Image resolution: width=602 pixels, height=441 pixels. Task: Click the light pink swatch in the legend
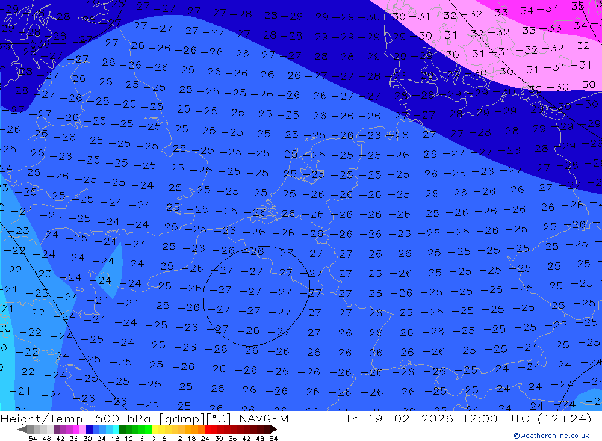[82, 429]
